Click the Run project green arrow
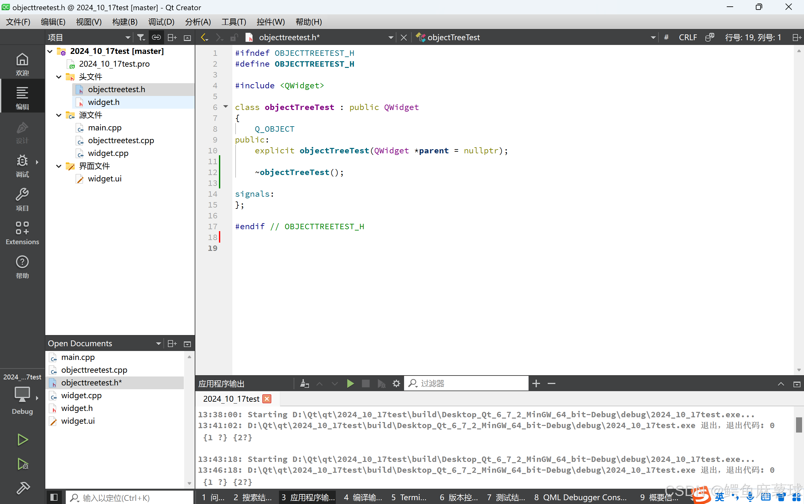 tap(22, 440)
